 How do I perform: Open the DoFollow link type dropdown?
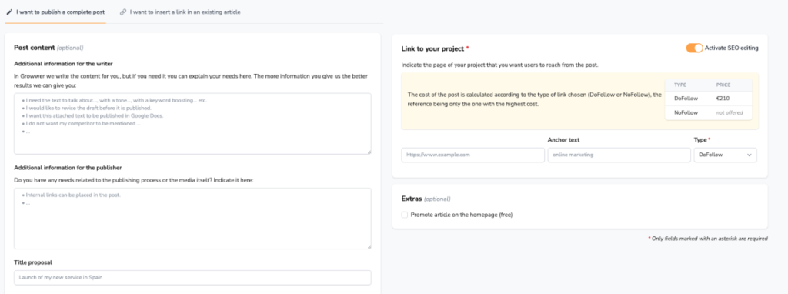tap(725, 155)
